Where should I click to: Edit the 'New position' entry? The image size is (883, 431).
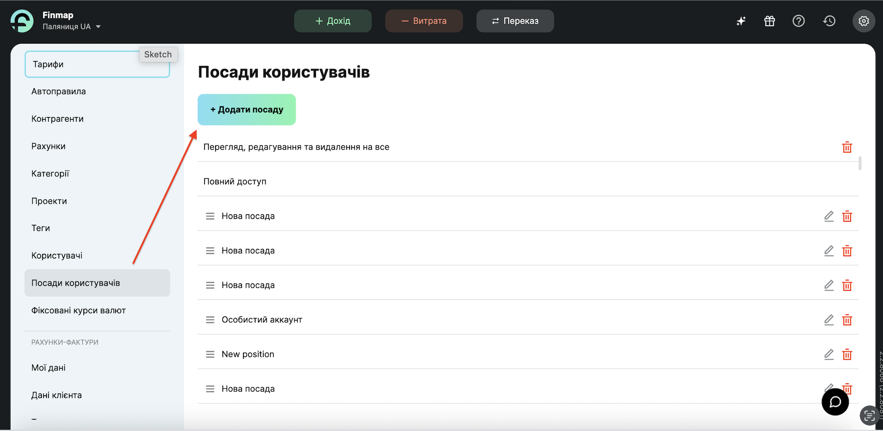click(829, 355)
